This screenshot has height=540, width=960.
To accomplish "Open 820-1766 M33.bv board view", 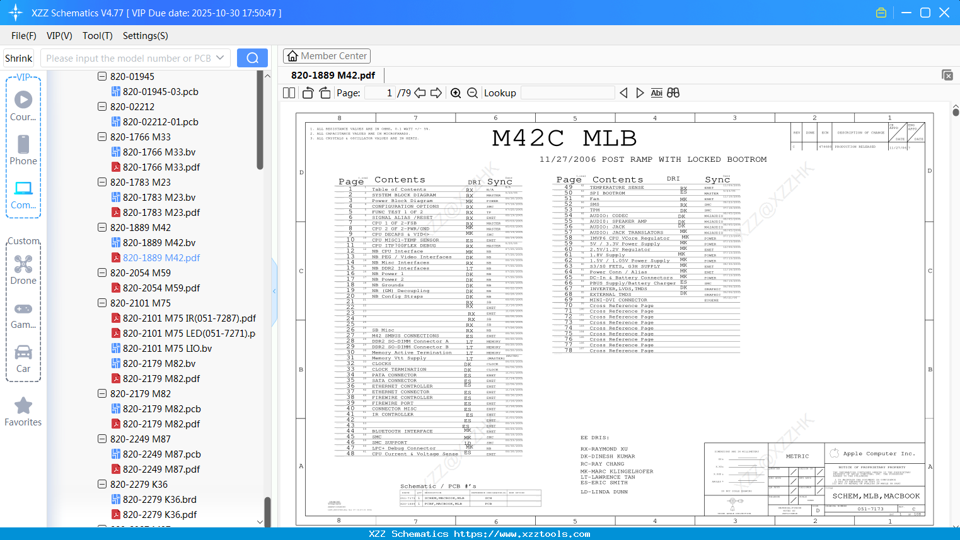I will coord(159,152).
